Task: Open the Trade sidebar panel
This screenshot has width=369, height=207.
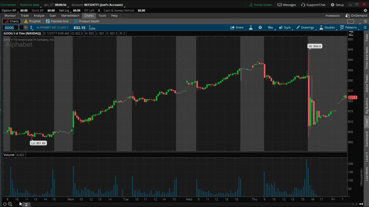Action: tap(367, 38)
